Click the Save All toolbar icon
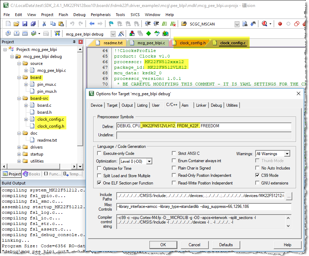Viewport: 309px width, 256px height. point(33,24)
